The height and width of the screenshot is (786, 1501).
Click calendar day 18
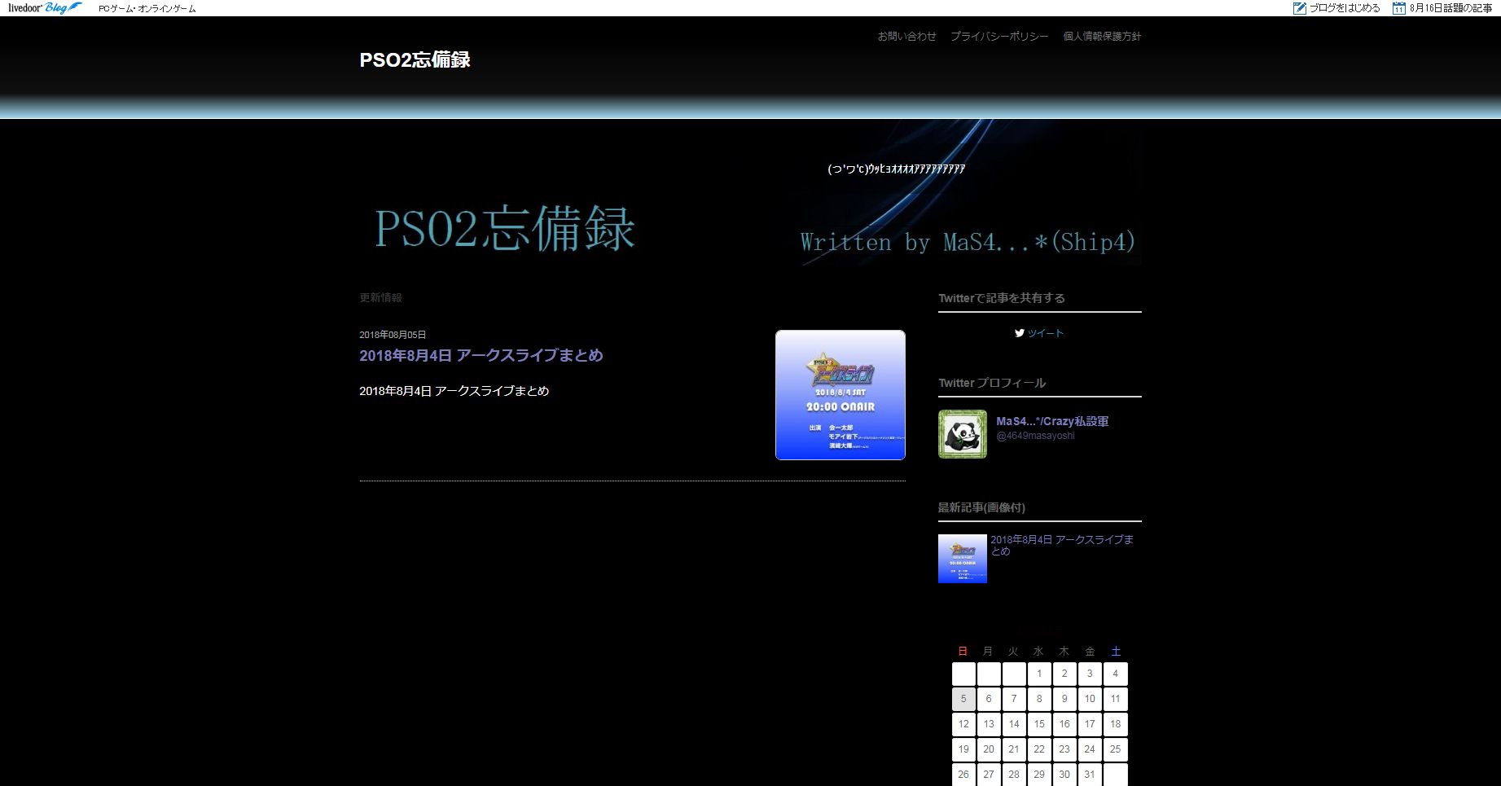[1116, 724]
